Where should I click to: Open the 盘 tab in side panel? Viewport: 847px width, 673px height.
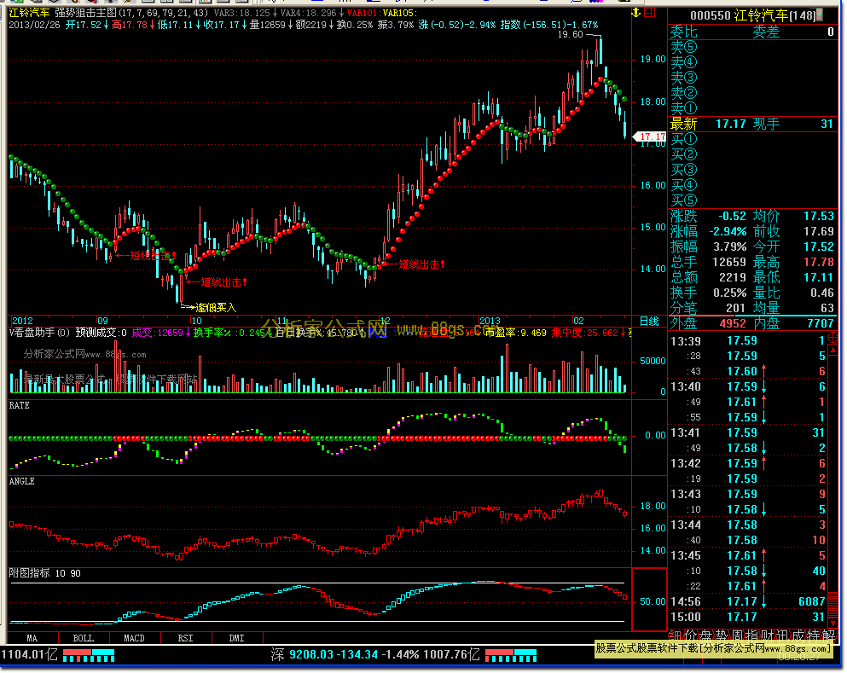706,635
